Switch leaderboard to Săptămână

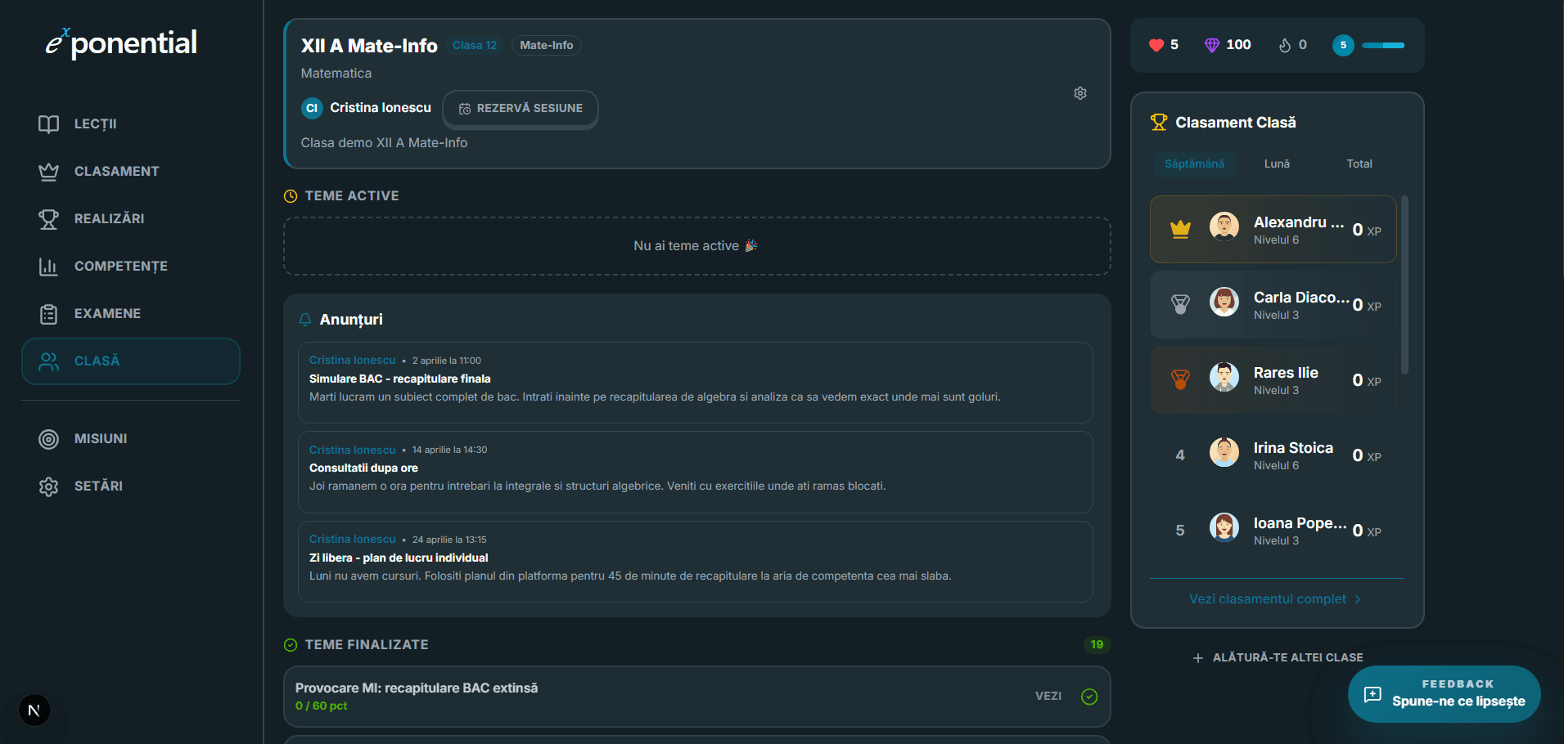pos(1195,164)
